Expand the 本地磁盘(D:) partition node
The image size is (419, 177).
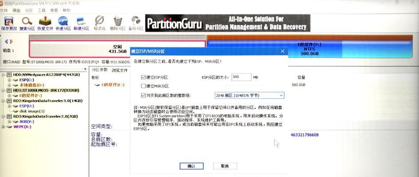click(10, 85)
